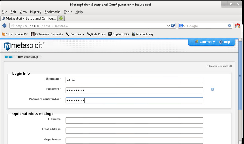244x144 pixels.
Task: Focus the Password confirmation field
Action: click(x=134, y=100)
